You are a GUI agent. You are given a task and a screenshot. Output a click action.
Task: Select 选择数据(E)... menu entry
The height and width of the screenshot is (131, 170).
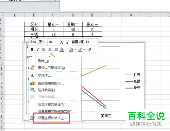tap(55, 90)
